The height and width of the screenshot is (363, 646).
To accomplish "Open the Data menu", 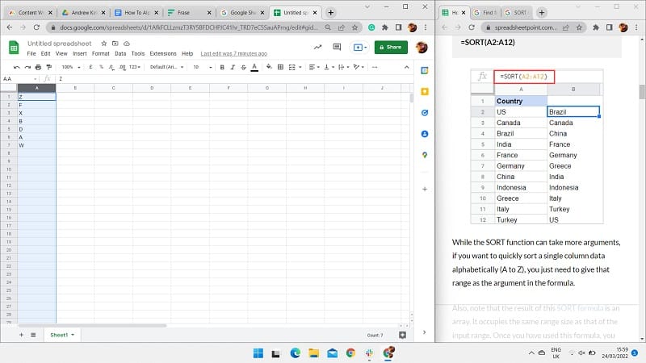I will [x=120, y=53].
